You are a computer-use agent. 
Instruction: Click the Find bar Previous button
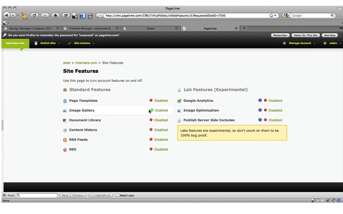coord(78,195)
